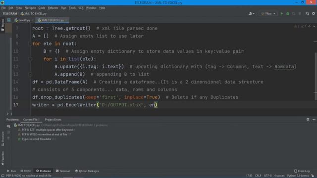This screenshot has width=317, height=178.
Task: Open the Terminal tool window button
Action: (x=63, y=171)
